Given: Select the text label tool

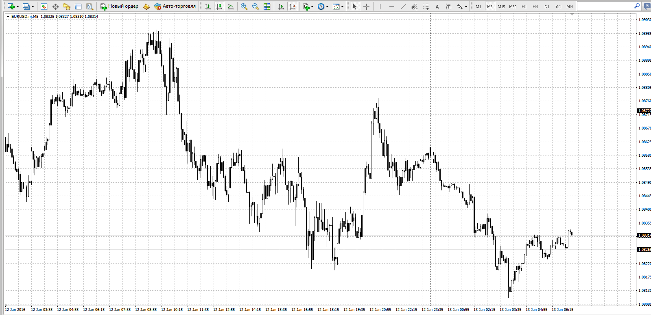Looking at the screenshot, I should [x=448, y=6].
